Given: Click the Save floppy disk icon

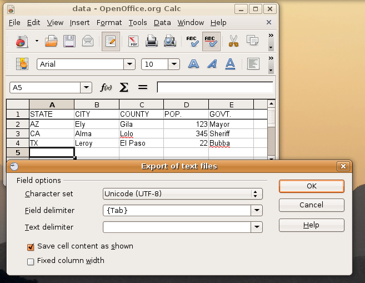Looking at the screenshot, I should pos(69,41).
